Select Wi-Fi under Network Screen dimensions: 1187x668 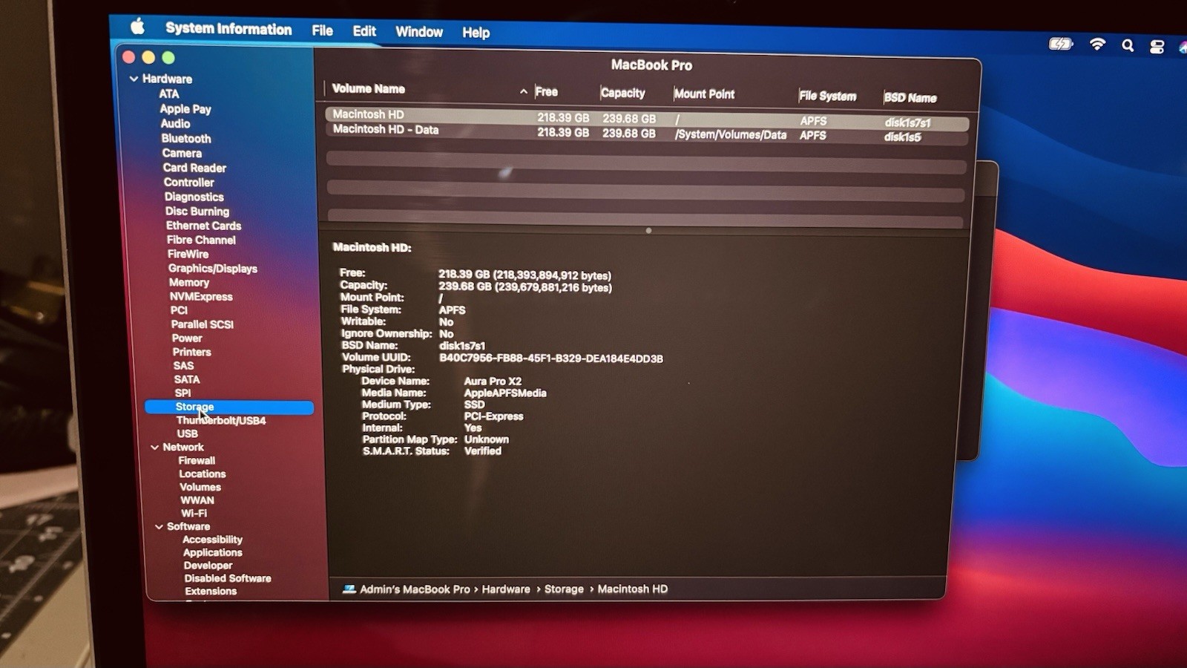point(194,514)
